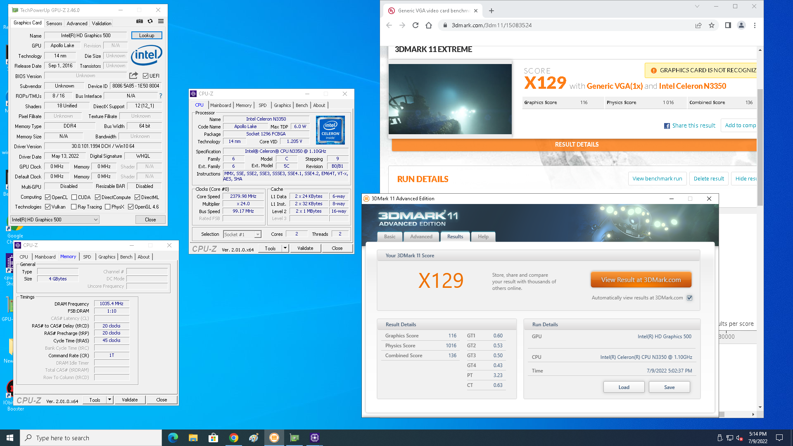Toggle the PhysX checkbox
The height and width of the screenshot is (446, 793).
point(107,207)
